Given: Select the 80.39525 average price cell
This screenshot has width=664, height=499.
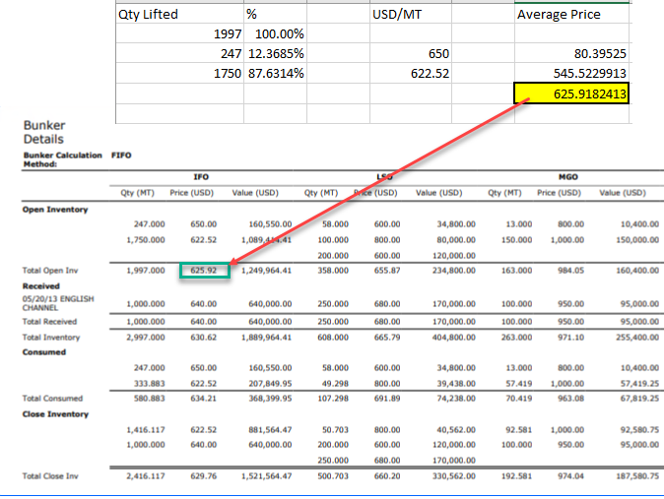Looking at the screenshot, I should pyautogui.click(x=571, y=54).
